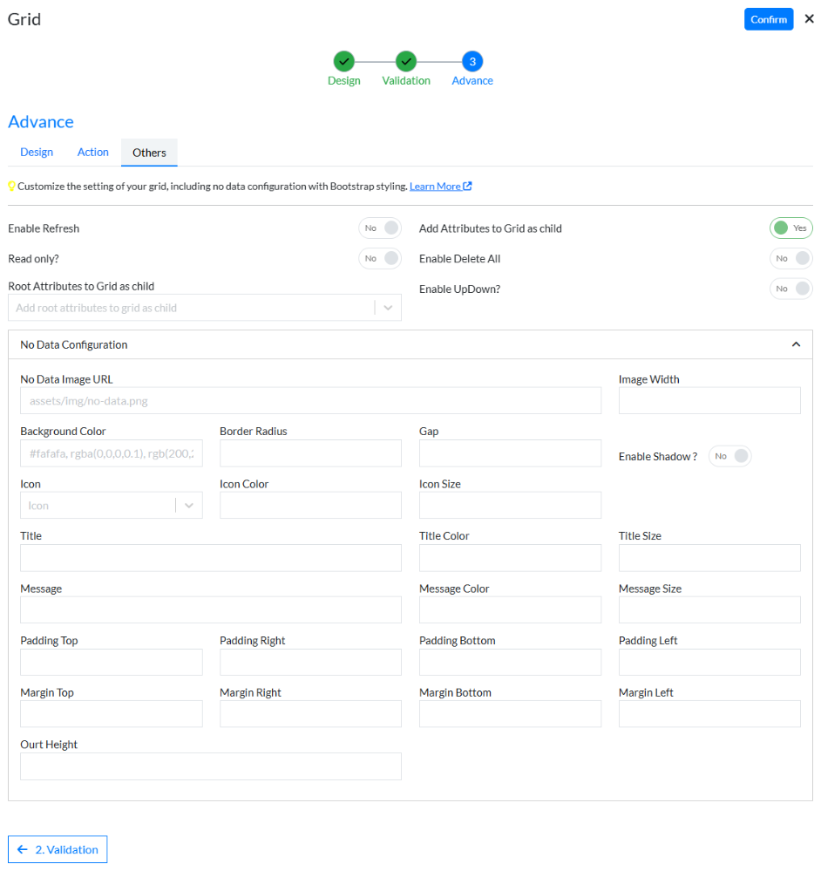The image size is (821, 871).
Task: Open the Root Attributes to Grid dropdown
Action: tap(388, 307)
